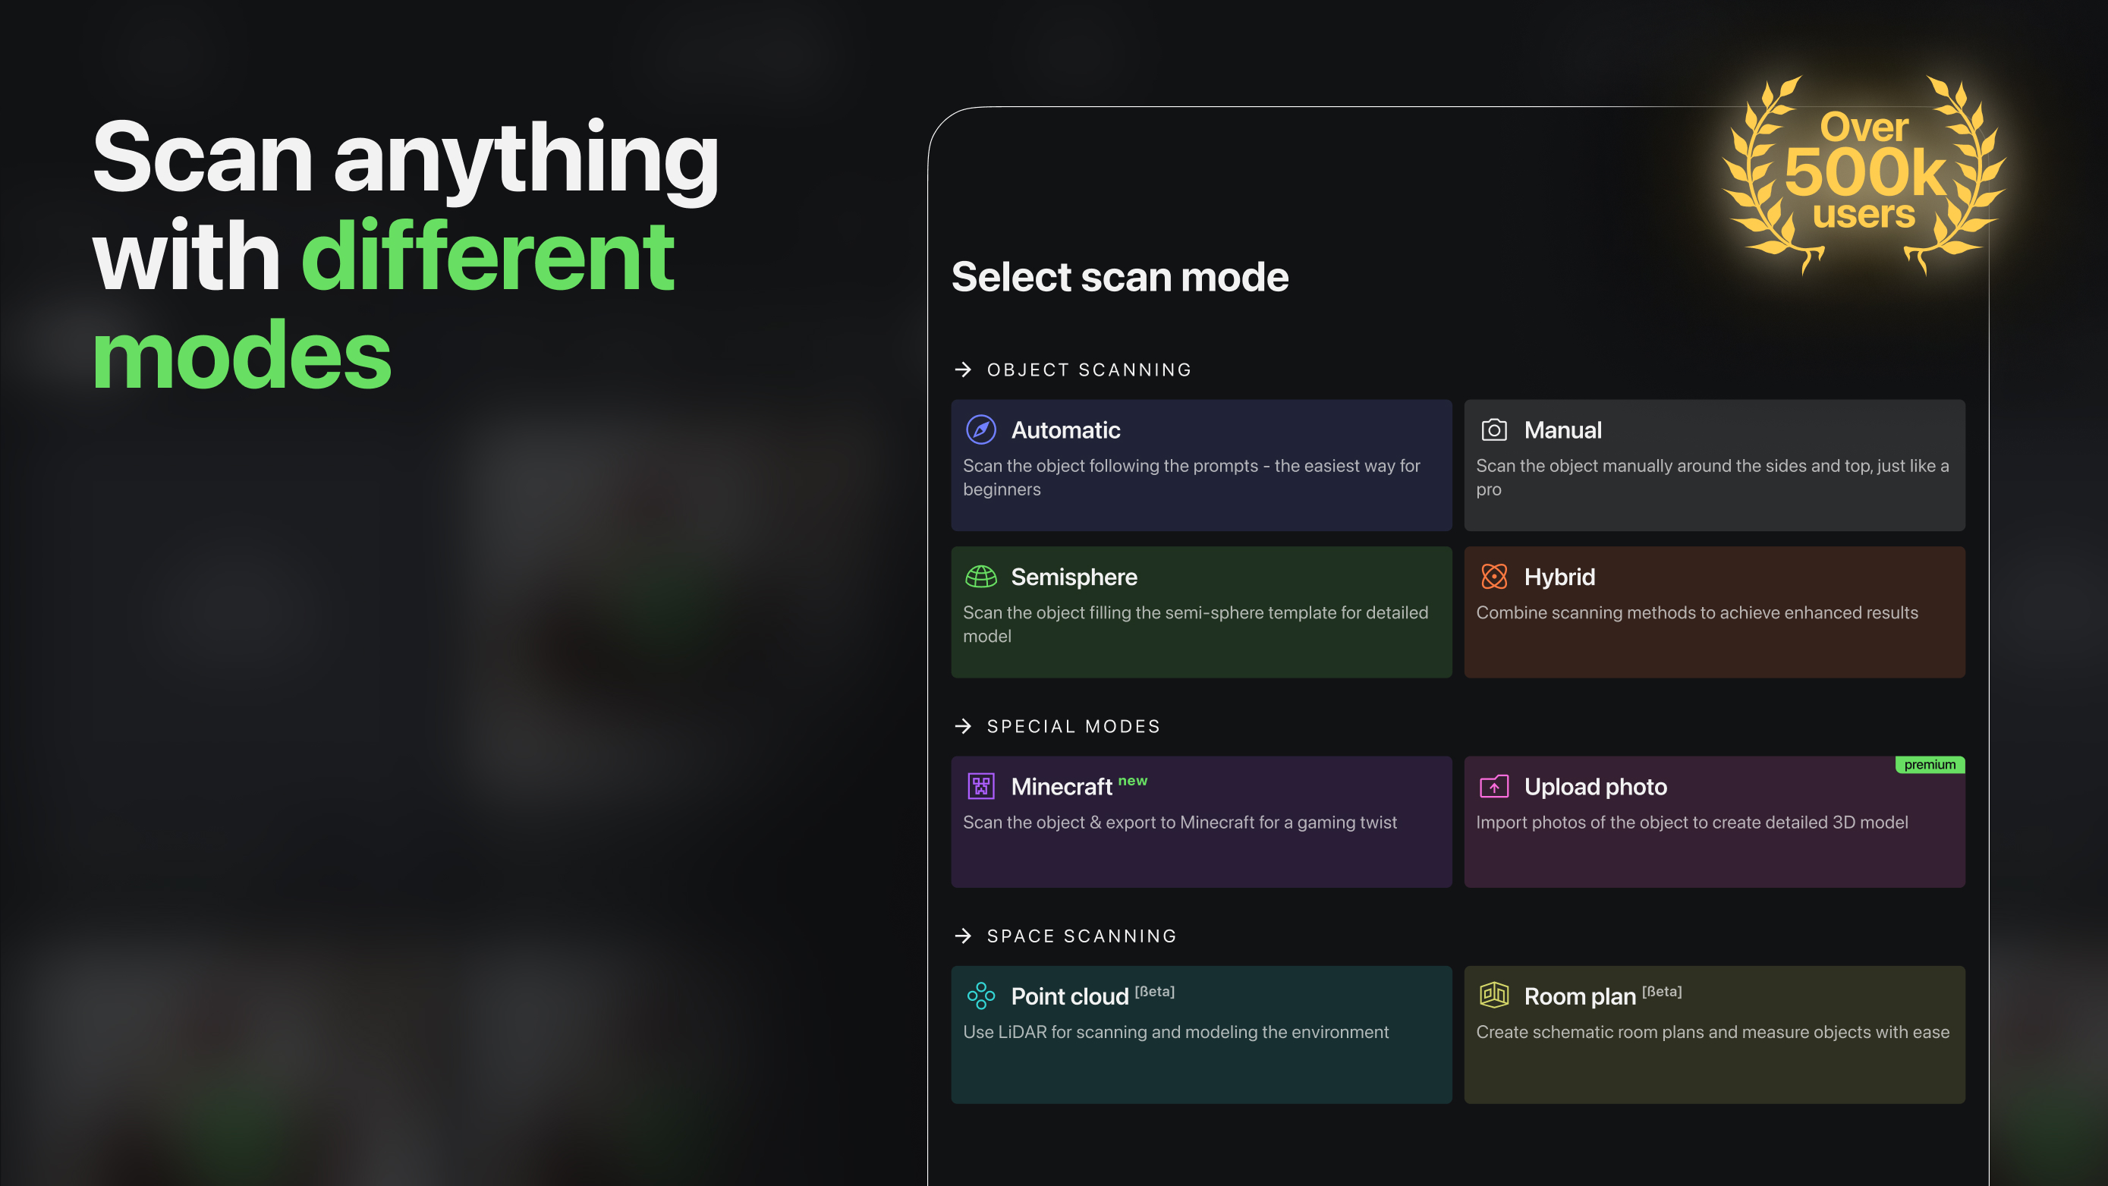Click the Automatic title text

(1065, 429)
